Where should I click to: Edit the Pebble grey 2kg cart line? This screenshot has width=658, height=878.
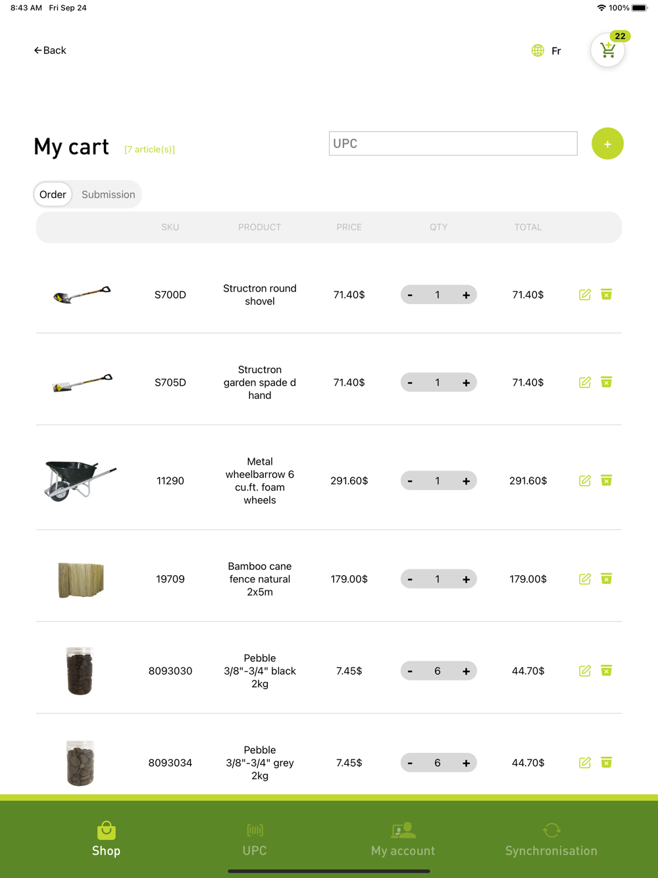585,763
